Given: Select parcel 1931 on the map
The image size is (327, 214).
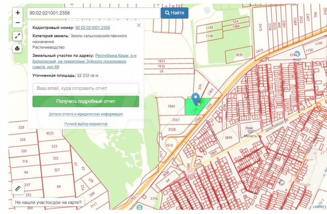Looking at the screenshot, I should coord(161,61).
